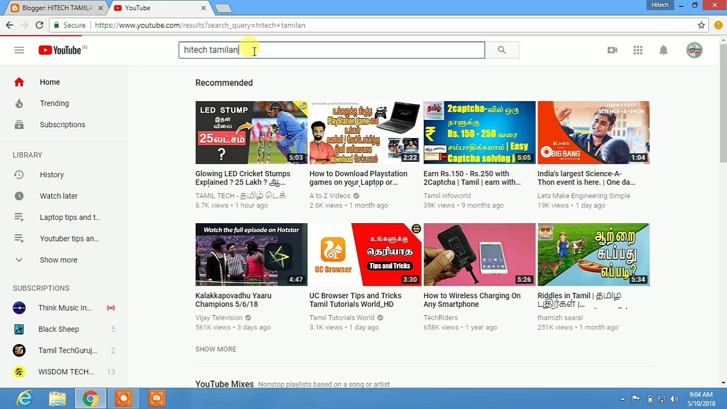Open the Think Music In... subscription
This screenshot has height=409, width=727.
point(64,308)
